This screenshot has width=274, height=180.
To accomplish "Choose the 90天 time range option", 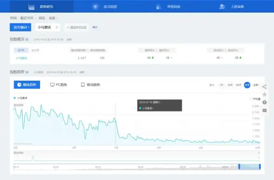I will pos(239,85).
